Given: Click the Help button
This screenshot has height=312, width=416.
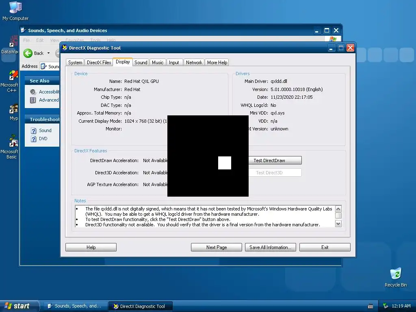Looking at the screenshot, I should pos(91,247).
